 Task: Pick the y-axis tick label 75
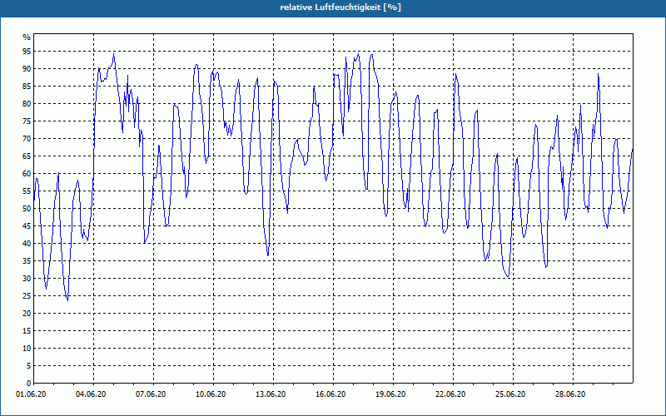coord(27,121)
